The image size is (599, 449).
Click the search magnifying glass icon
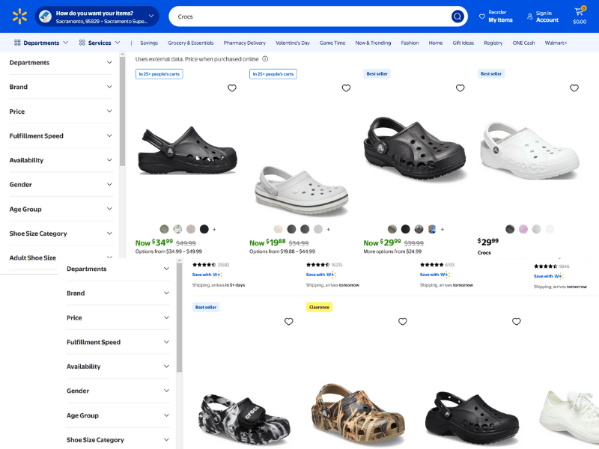click(x=457, y=16)
